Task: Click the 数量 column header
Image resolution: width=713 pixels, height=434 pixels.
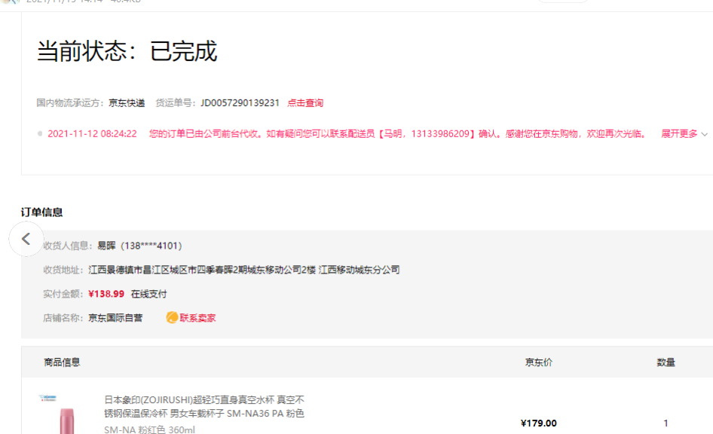Action: coord(666,362)
